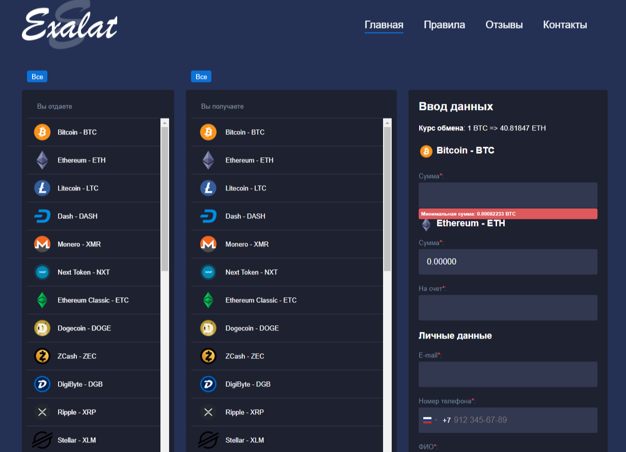
Task: Click the Stellar icon in 'Вы отдаете' list
Action: (42, 440)
